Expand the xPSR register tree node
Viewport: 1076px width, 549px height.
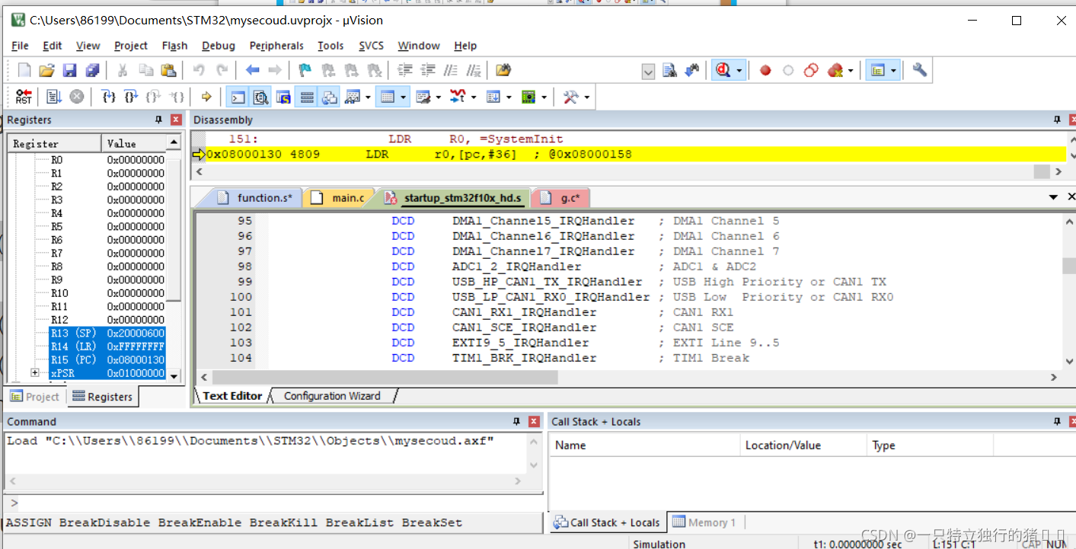pos(35,373)
